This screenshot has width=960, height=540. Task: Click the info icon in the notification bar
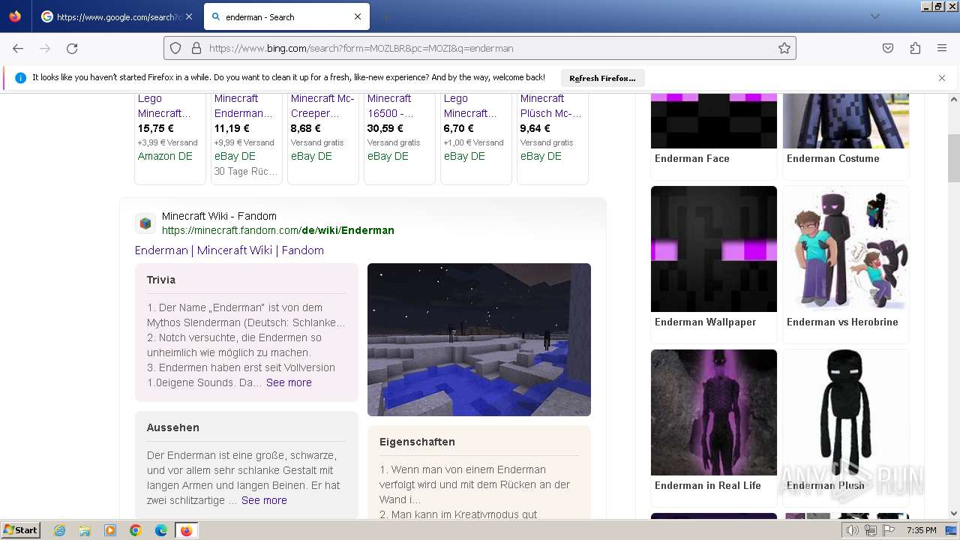tap(20, 78)
